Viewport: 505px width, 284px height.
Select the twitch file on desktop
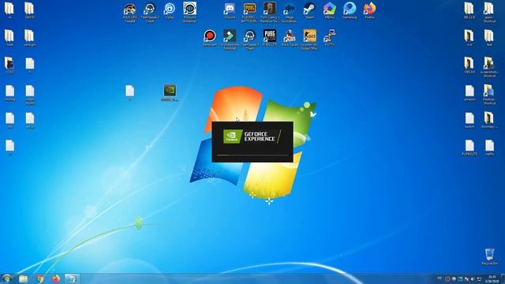click(x=469, y=120)
